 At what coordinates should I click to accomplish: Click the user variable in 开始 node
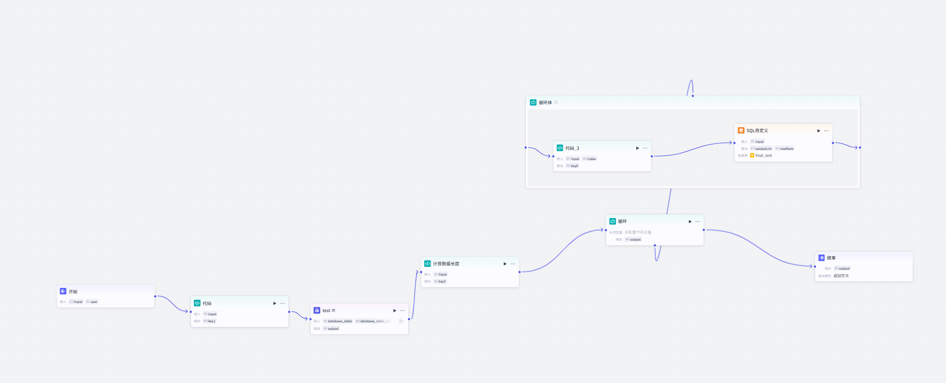click(x=92, y=302)
